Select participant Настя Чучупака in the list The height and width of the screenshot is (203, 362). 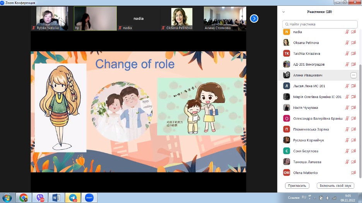306,108
